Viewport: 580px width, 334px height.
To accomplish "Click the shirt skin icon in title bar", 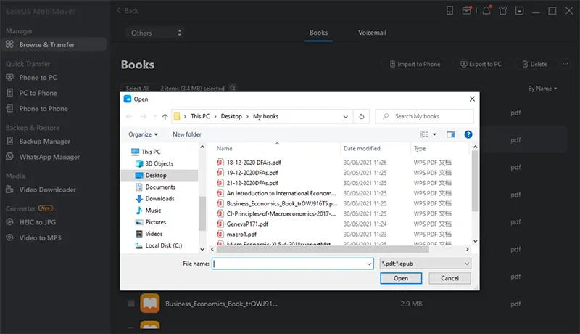I will tap(502, 10).
